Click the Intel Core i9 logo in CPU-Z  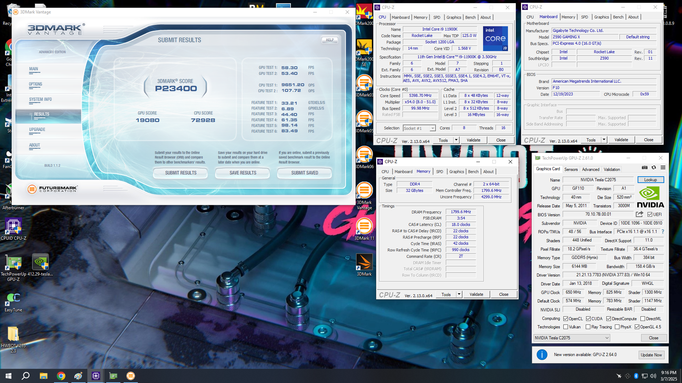click(x=496, y=39)
